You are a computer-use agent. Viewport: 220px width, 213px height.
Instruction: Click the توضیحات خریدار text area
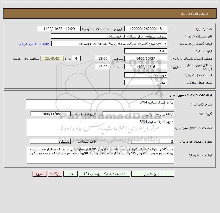point(100,155)
